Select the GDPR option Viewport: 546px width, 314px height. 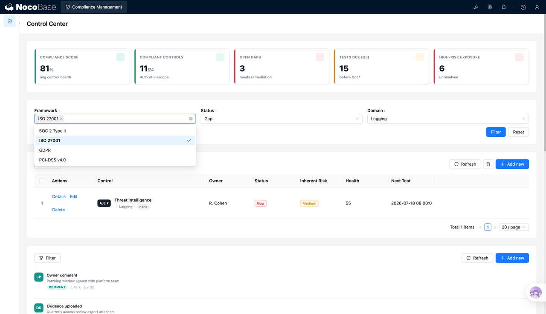click(x=115, y=150)
